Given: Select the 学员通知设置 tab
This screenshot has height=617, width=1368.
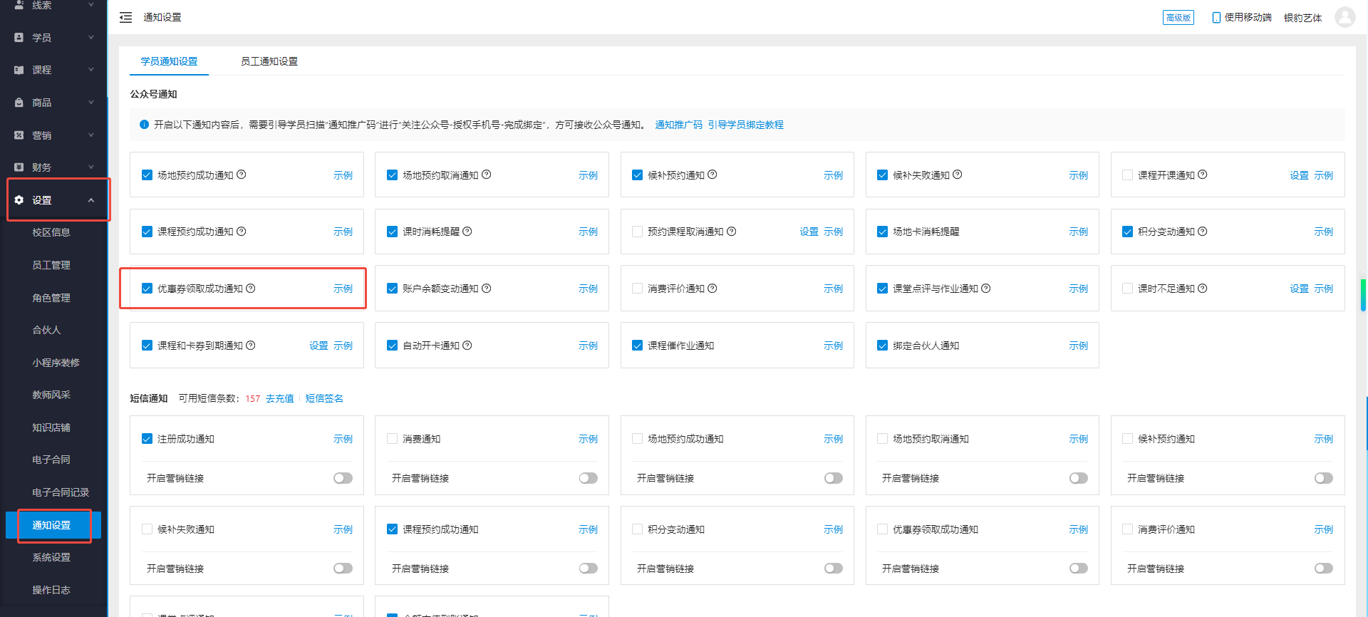Looking at the screenshot, I should [169, 61].
